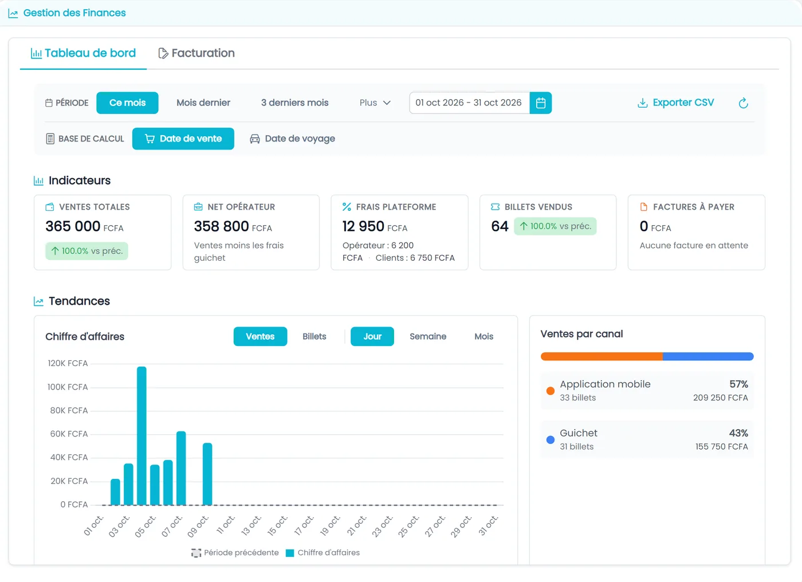Click the Billets Vendus ticket icon
Screen dimensions: 802x582
[x=495, y=207]
